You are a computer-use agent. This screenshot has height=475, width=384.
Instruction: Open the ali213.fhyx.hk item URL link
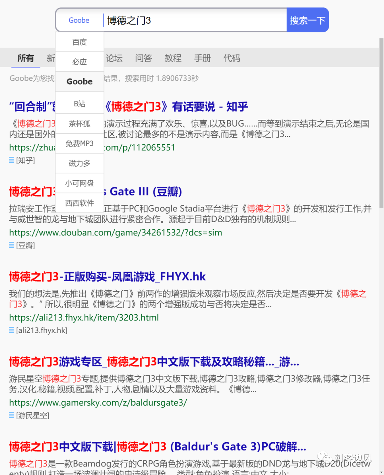84,317
